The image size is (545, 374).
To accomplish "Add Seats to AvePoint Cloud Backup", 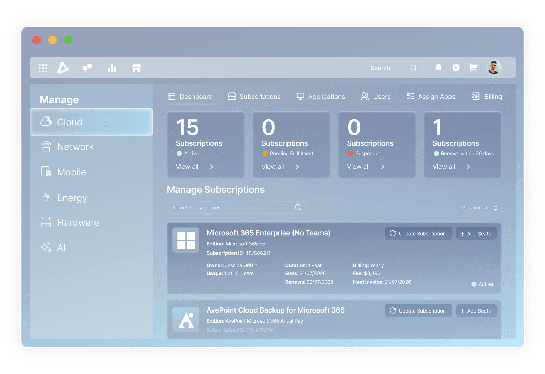I will (476, 311).
